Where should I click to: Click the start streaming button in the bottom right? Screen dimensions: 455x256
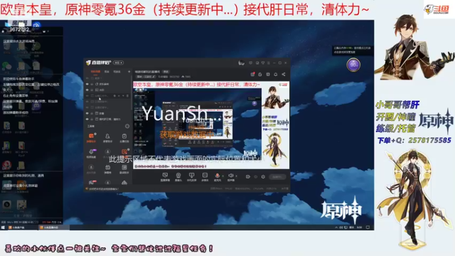(278, 177)
